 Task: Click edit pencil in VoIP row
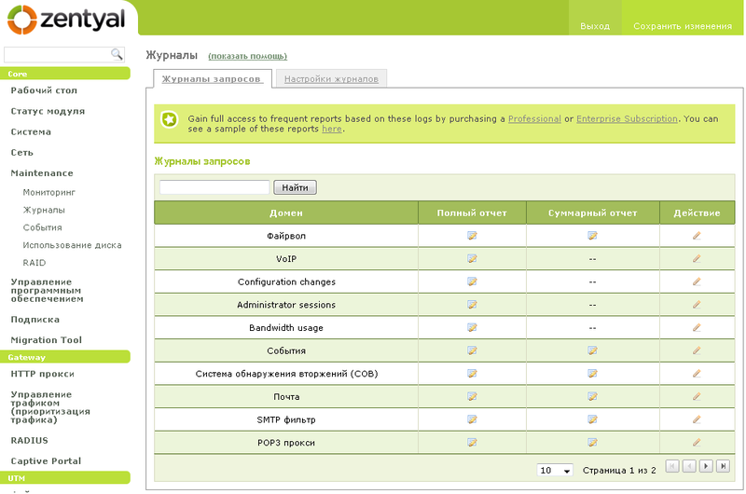[696, 258]
